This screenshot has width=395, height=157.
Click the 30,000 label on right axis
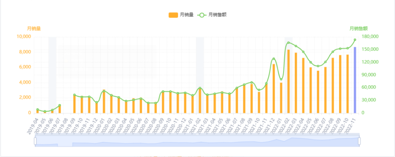pyautogui.click(x=369, y=100)
